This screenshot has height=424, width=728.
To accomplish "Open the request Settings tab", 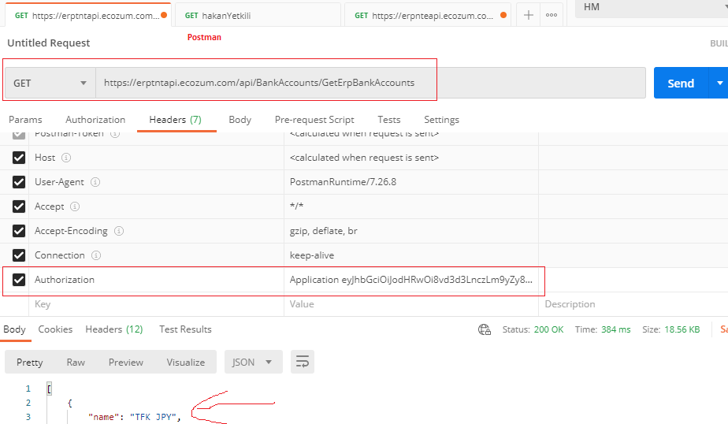I will click(441, 120).
